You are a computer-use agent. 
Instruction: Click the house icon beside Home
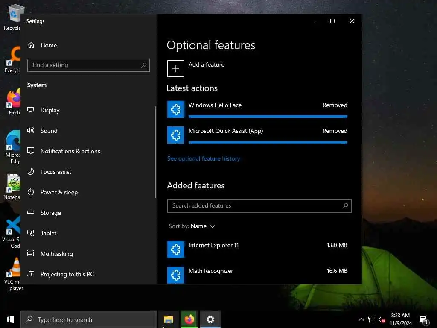click(31, 45)
